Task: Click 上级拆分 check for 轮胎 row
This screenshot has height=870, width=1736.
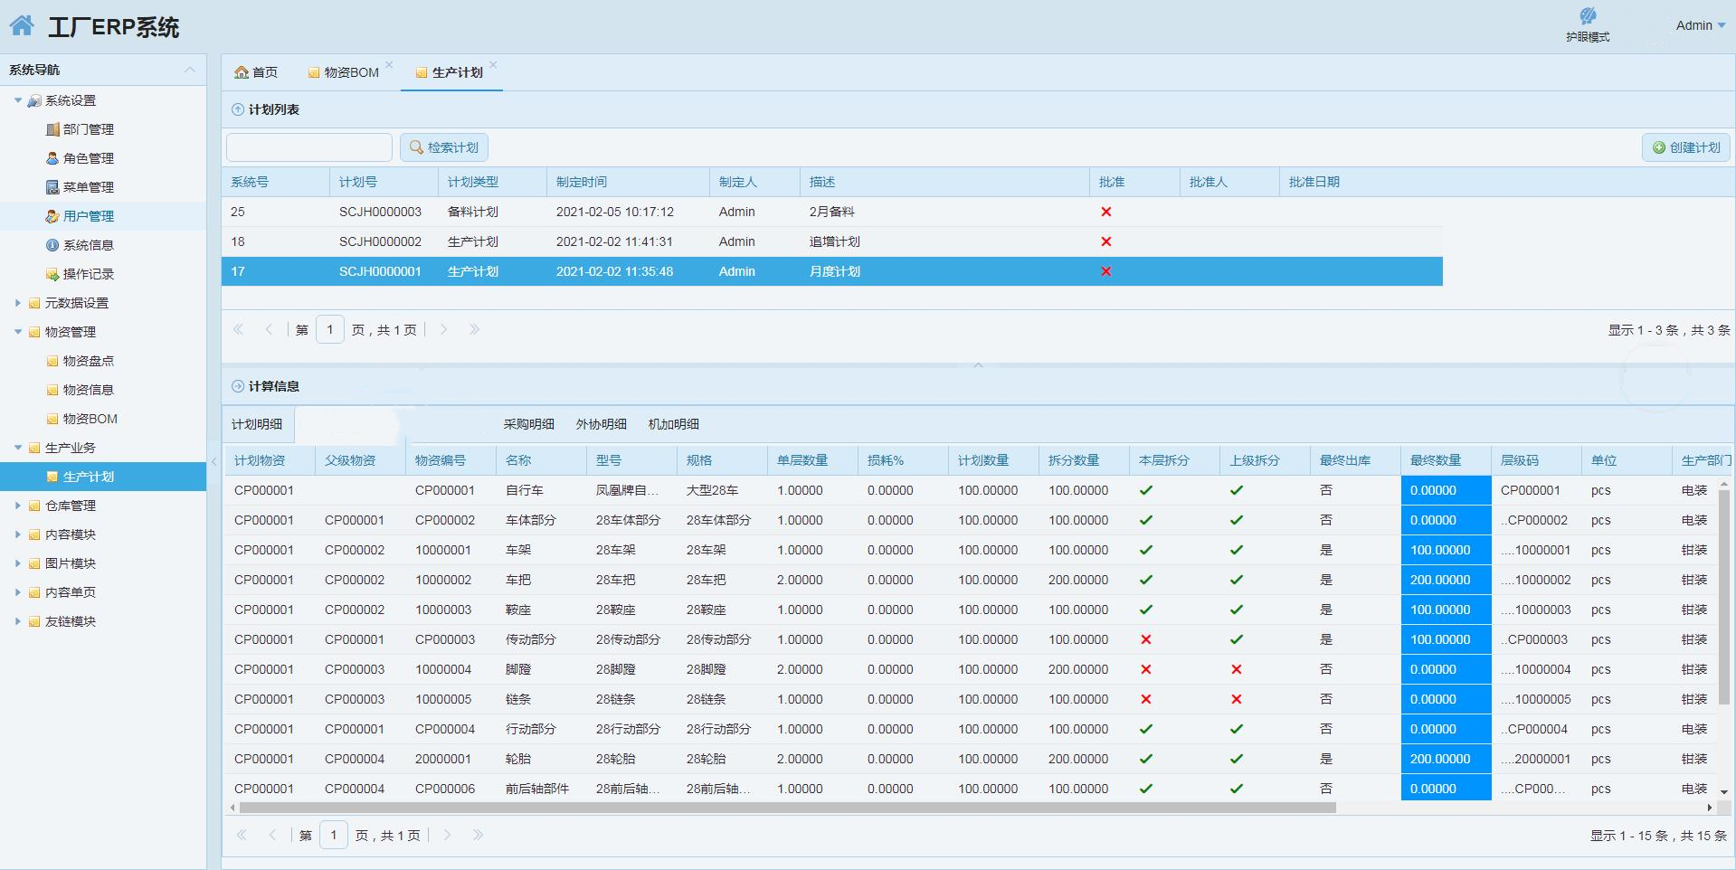Action: pyautogui.click(x=1237, y=759)
